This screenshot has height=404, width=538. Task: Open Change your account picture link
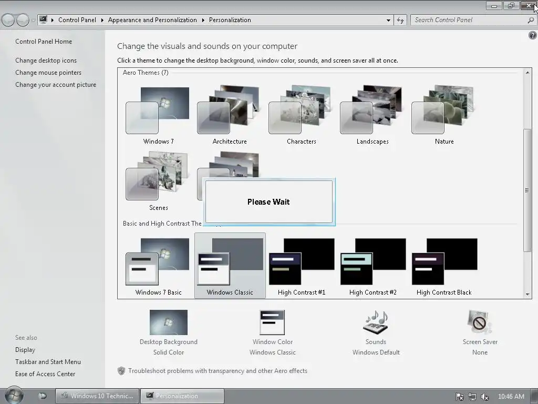(x=56, y=85)
